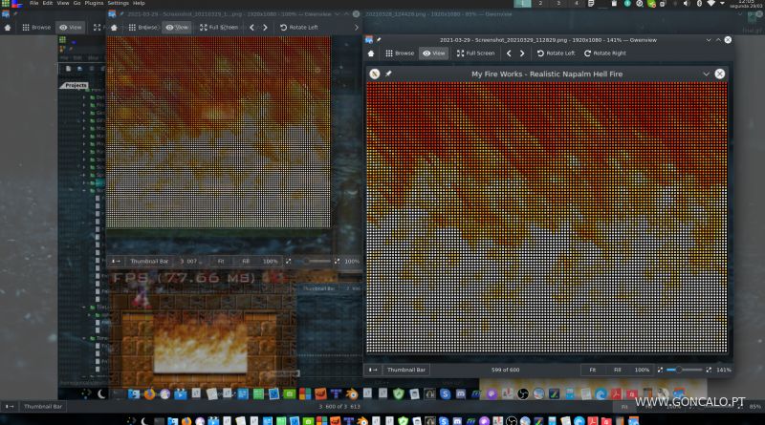Go to previous image in front Gwenview window
The width and height of the screenshot is (765, 425).
(508, 53)
